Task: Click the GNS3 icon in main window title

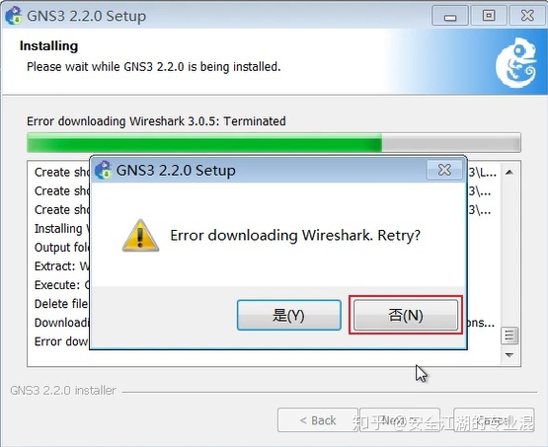Action: (14, 16)
